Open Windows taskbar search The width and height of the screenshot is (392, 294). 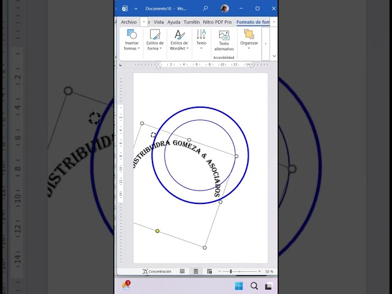tap(254, 286)
